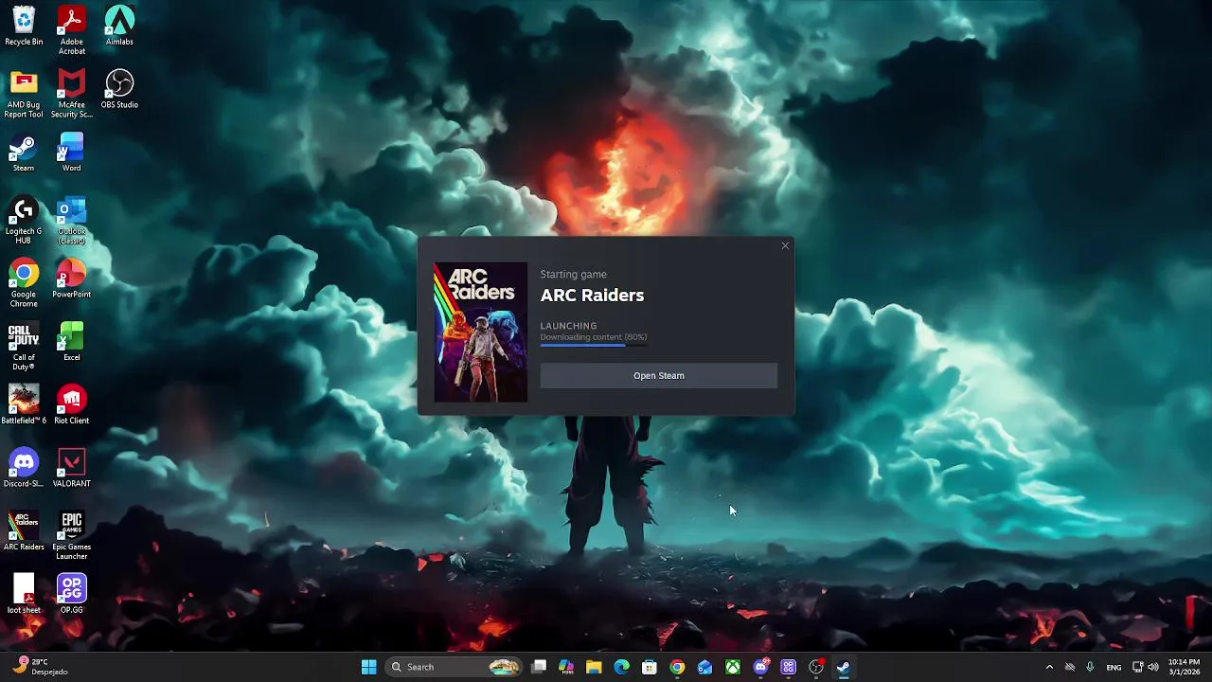
Task: Select the Steam desktop shortcut
Action: coord(24,153)
